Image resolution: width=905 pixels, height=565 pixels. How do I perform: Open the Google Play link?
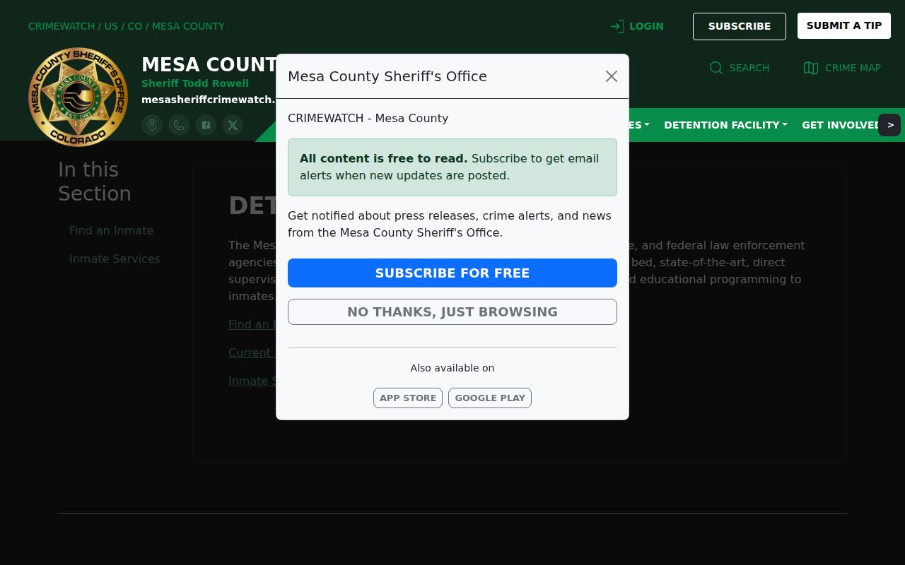pyautogui.click(x=490, y=398)
